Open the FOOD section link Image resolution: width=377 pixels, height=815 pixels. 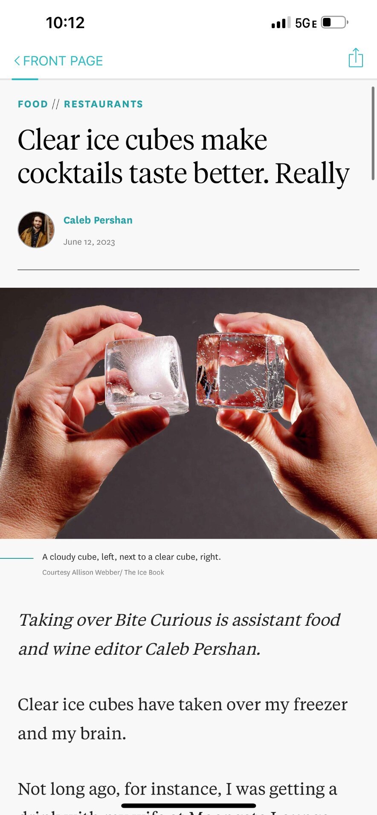click(33, 104)
